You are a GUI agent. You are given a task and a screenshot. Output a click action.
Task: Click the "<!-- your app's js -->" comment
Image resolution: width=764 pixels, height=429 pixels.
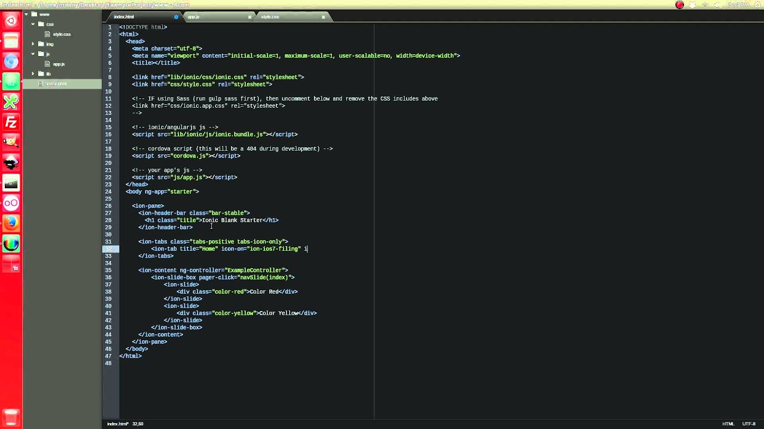click(167, 170)
